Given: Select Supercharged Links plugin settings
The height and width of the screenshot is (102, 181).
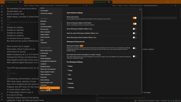Looking at the screenshot, I should [47, 82].
